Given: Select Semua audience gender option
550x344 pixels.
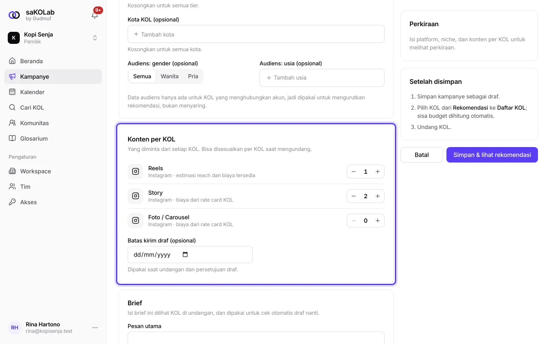Looking at the screenshot, I should coord(142,76).
